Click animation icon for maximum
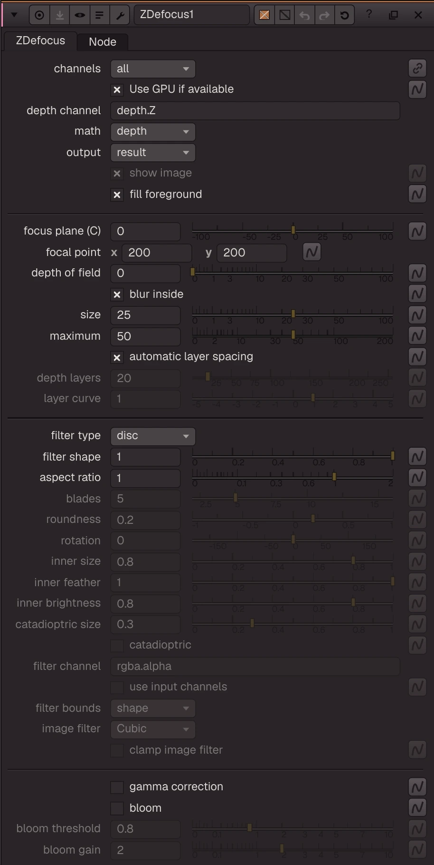434x865 pixels. click(x=417, y=336)
